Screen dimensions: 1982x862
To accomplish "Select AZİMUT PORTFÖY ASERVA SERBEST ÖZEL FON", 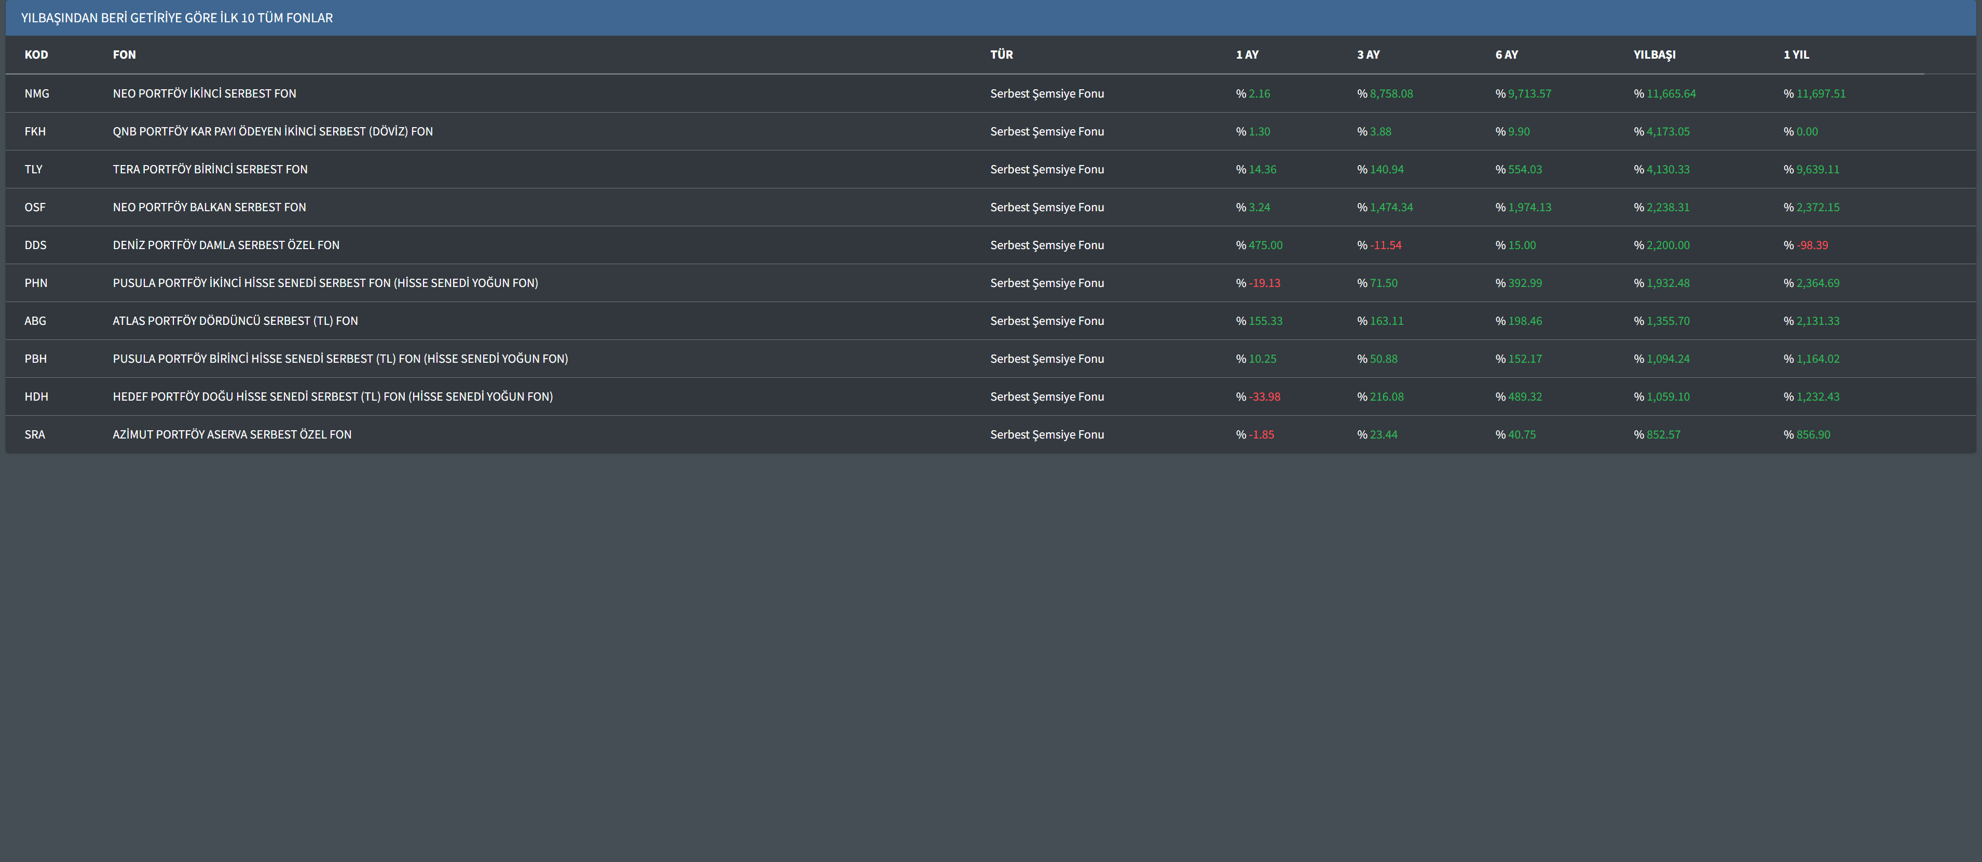I will (231, 435).
